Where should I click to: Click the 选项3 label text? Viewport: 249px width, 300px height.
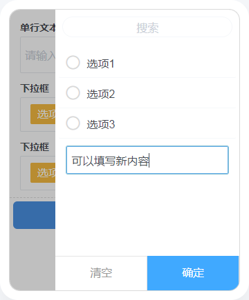(101, 124)
